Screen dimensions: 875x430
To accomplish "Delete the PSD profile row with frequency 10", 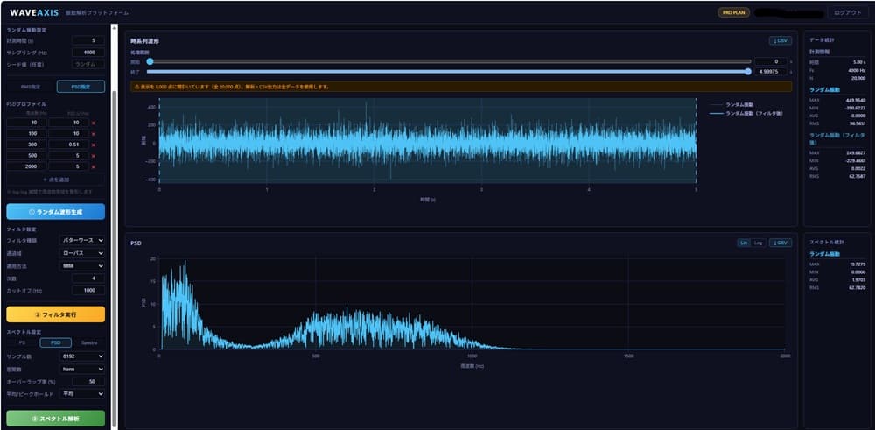I will [x=94, y=123].
